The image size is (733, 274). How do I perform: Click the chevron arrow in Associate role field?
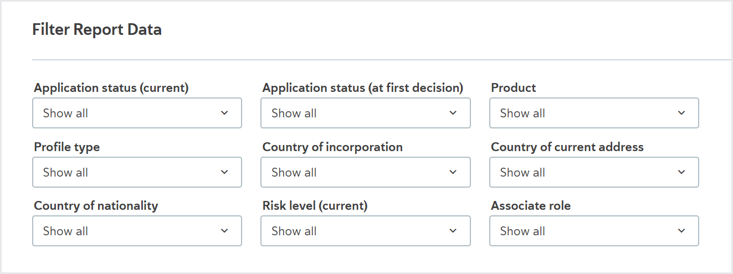pos(681,231)
